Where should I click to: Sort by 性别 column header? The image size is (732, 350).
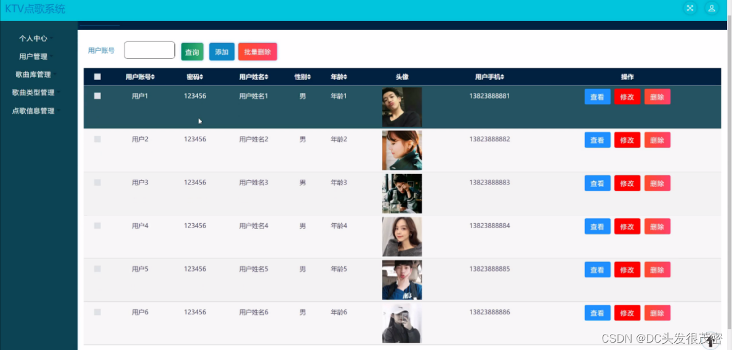click(x=302, y=77)
